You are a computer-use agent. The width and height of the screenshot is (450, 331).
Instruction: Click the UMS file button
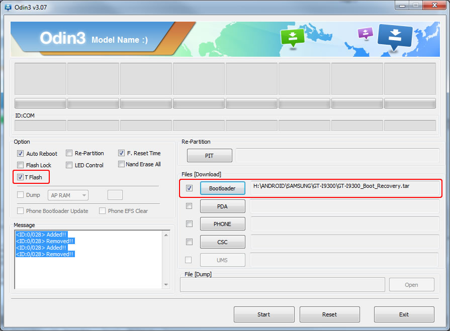pyautogui.click(x=222, y=260)
